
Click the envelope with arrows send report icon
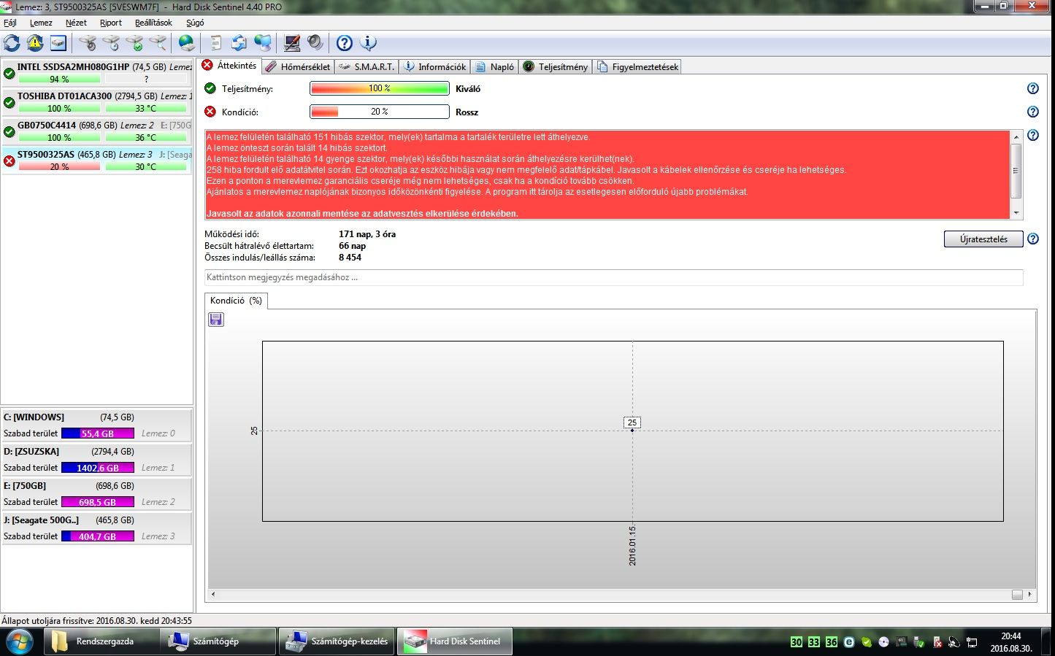pyautogui.click(x=239, y=43)
